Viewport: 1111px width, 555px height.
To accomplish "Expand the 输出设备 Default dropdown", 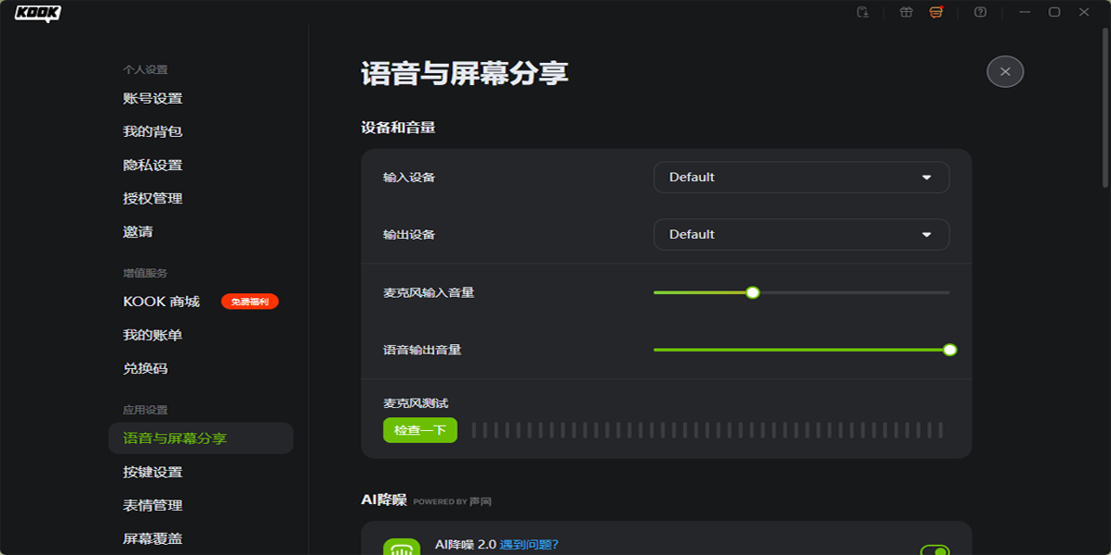I will click(x=800, y=235).
